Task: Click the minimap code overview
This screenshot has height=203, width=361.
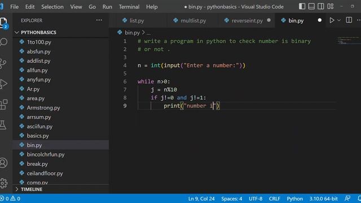Action: pyautogui.click(x=349, y=40)
